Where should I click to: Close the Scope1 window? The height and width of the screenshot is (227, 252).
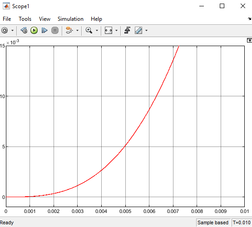(242, 6)
